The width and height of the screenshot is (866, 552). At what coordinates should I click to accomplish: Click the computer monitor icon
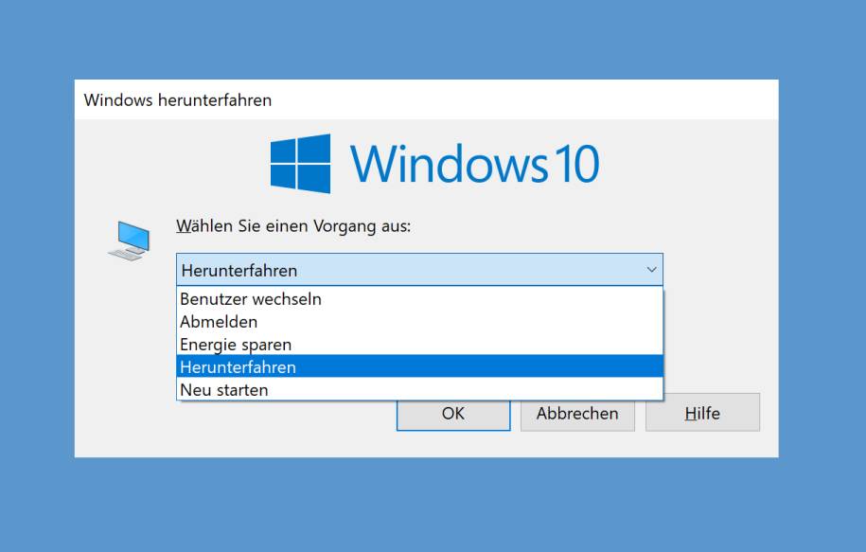pos(130,240)
